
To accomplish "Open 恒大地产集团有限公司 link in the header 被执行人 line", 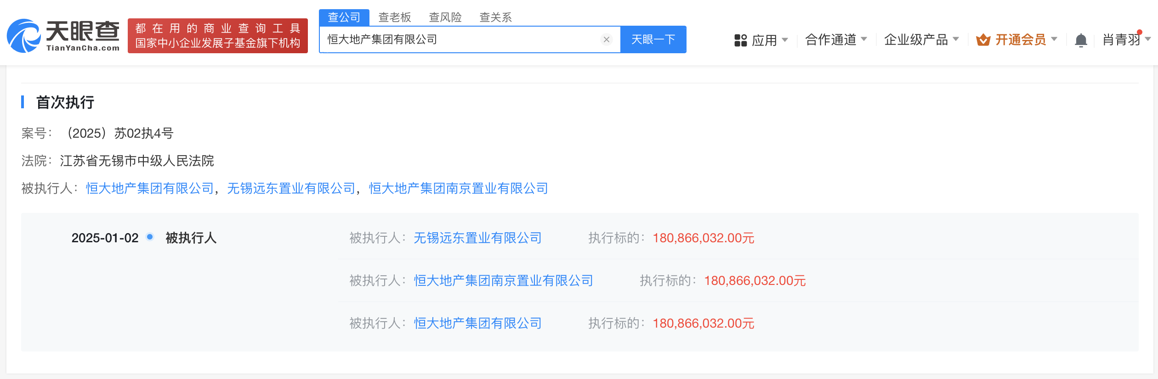I will [x=150, y=188].
